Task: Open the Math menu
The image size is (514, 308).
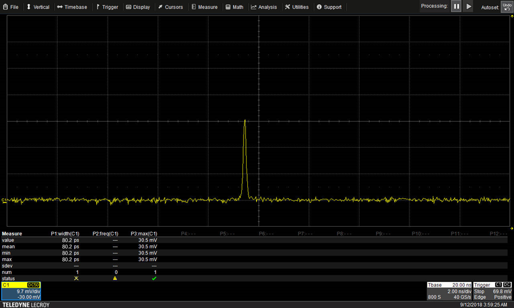Action: click(234, 7)
